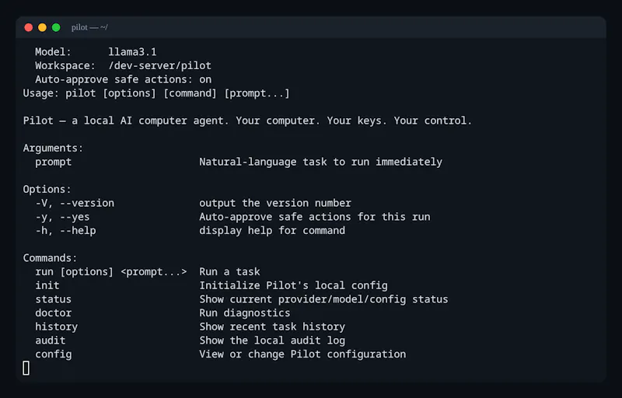Click the '-h, --help' option text
The height and width of the screenshot is (398, 622).
tap(65, 230)
